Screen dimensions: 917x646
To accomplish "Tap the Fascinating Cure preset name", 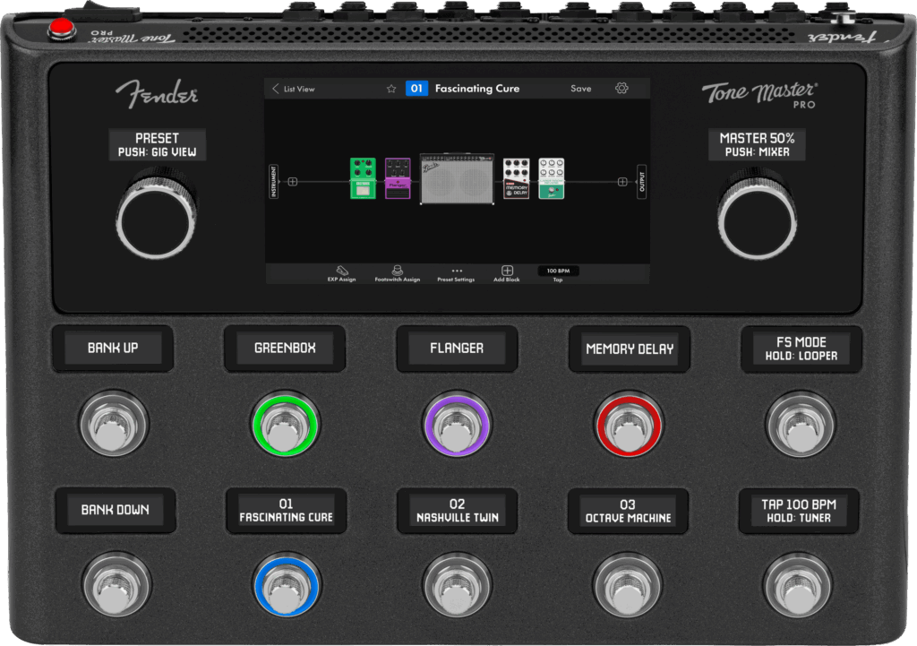I will coord(477,89).
